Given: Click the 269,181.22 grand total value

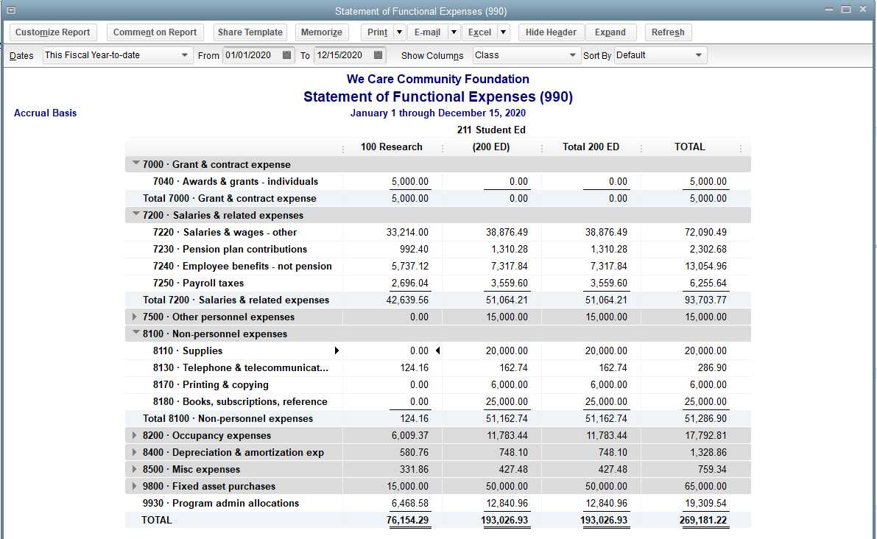Looking at the screenshot, I should coord(703,520).
